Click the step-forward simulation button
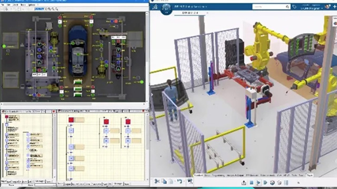The width and height of the screenshot is (337, 189). click(265, 183)
